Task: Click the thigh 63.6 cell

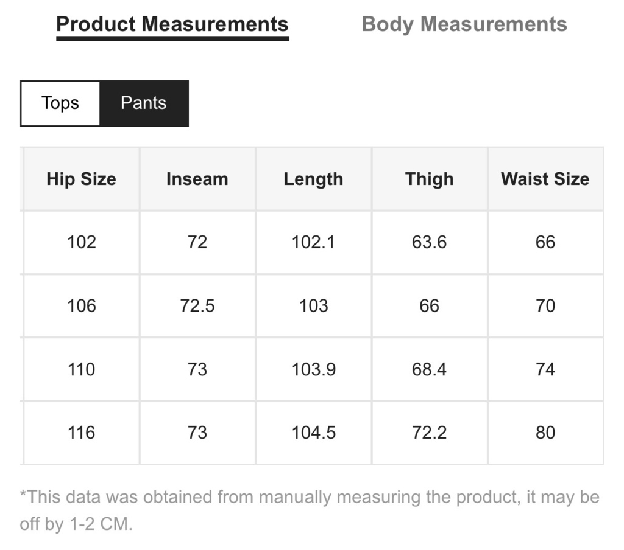Action: pos(430,242)
